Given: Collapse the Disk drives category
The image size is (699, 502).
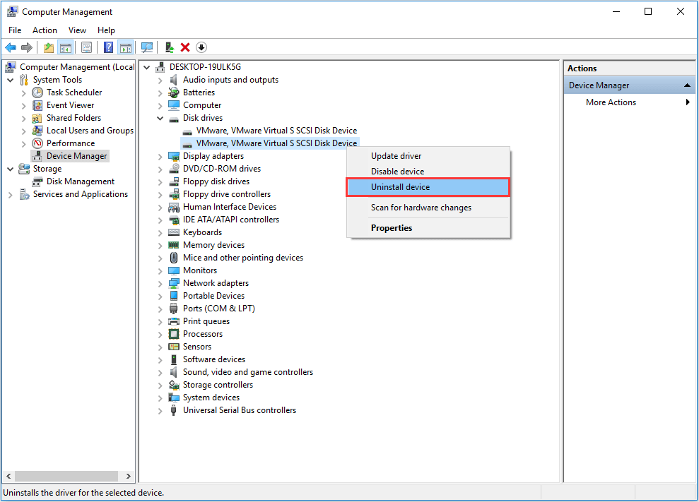Looking at the screenshot, I should [x=160, y=118].
